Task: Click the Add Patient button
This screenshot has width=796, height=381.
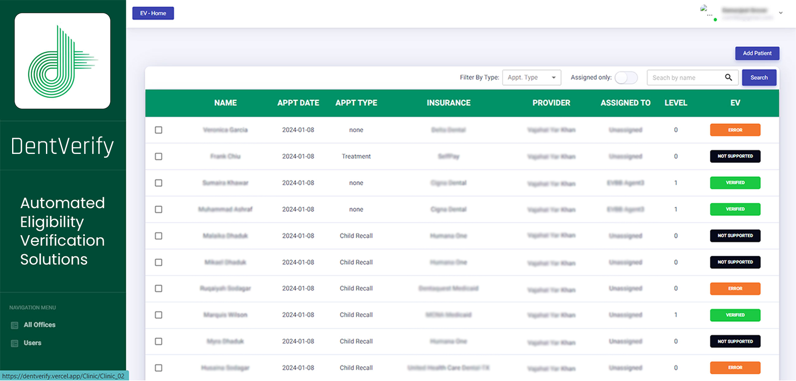Action: pyautogui.click(x=757, y=53)
